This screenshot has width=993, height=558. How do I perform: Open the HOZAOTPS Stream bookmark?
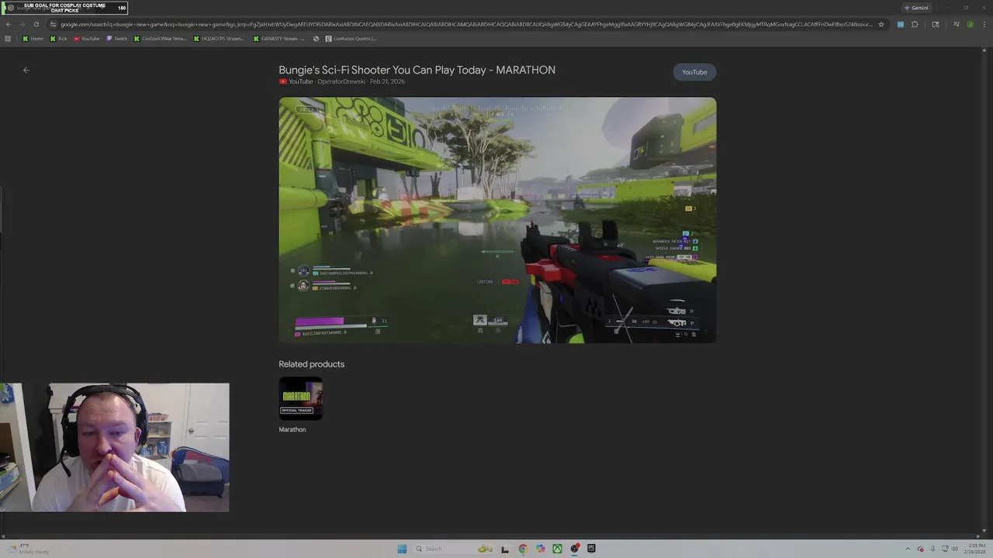[x=220, y=38]
